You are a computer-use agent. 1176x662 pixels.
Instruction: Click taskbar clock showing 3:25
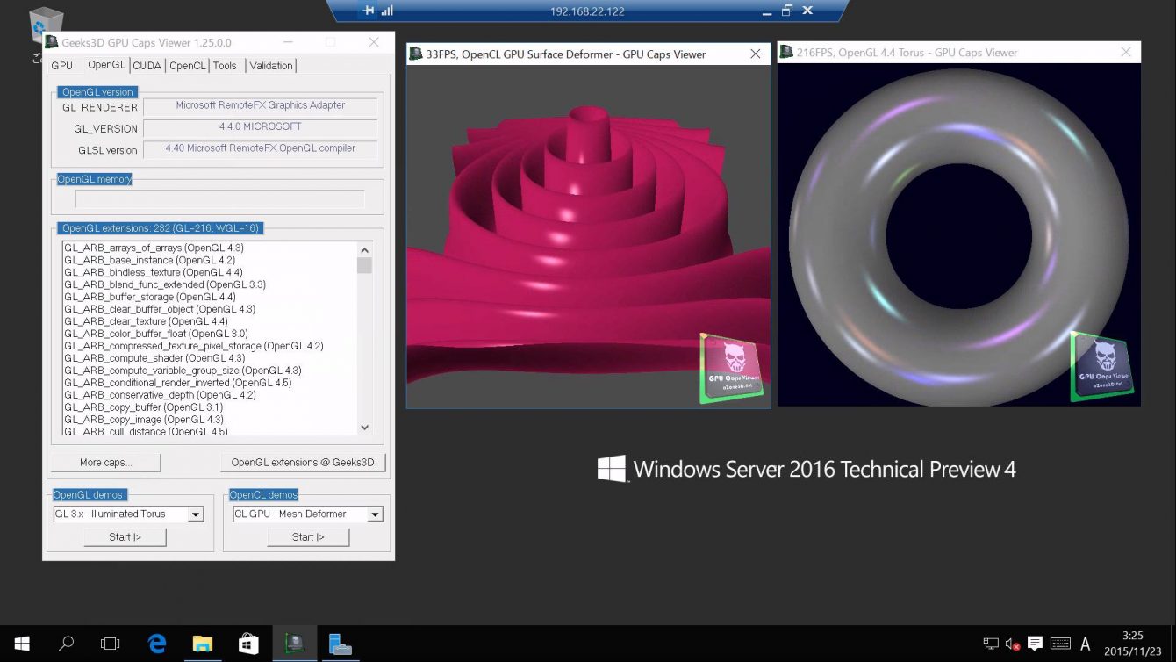pos(1132,636)
